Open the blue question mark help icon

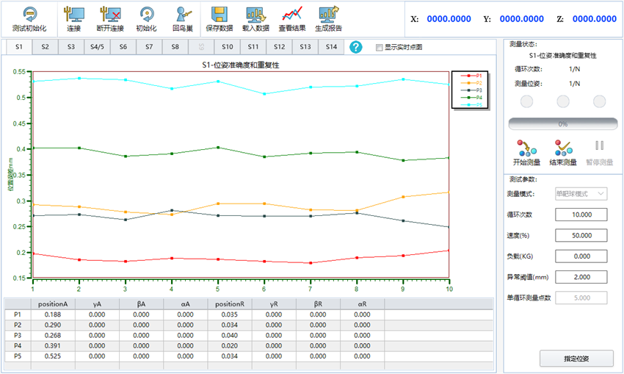355,47
